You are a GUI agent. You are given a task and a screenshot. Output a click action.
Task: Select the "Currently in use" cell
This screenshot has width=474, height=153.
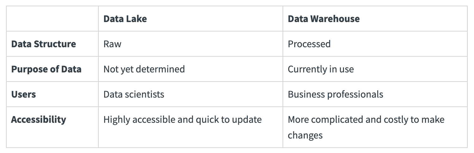[x=321, y=69]
